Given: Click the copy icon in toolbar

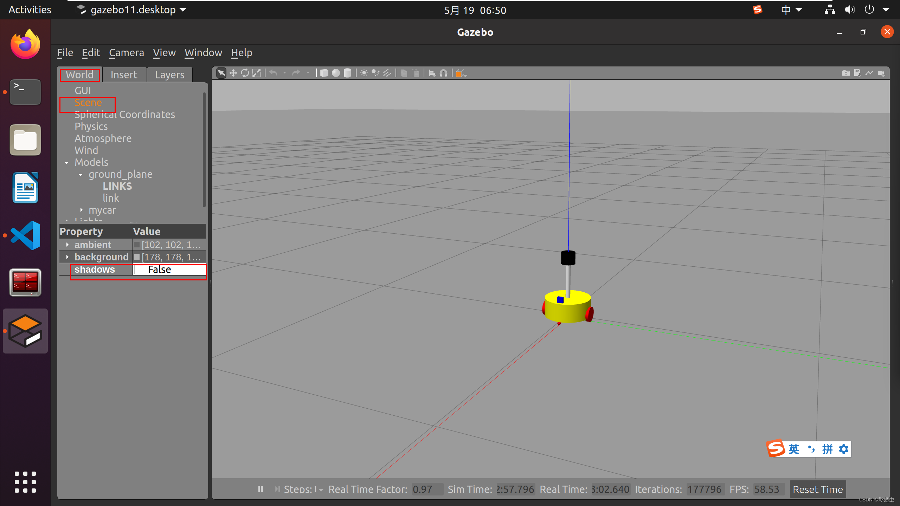Looking at the screenshot, I should [404, 73].
